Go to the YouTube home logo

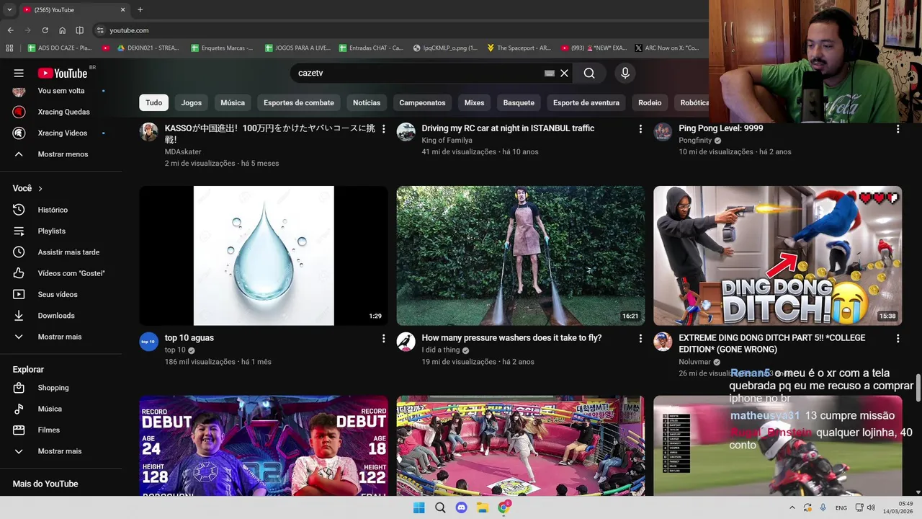point(62,73)
